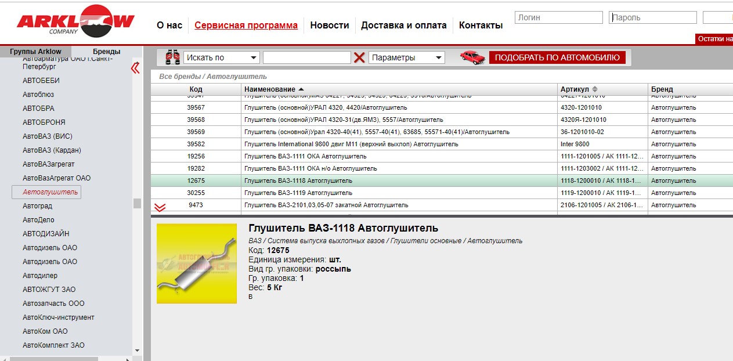Select Глушитель ВАЗ-1119 row
The image size is (733, 361).
442,193
